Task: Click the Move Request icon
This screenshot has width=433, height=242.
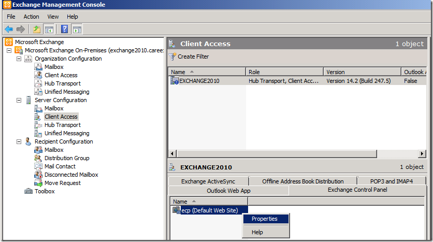Action: coord(38,183)
